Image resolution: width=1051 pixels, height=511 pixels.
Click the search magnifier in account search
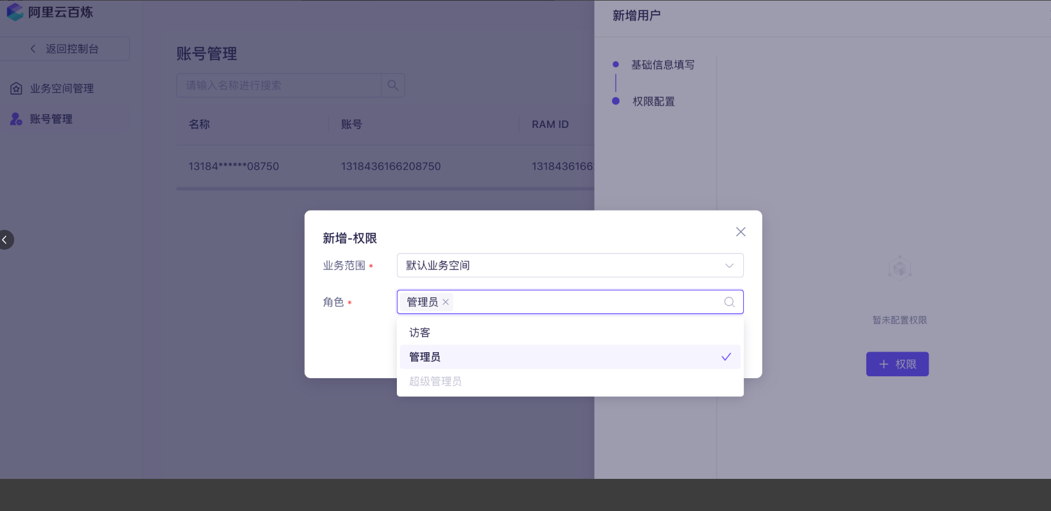coord(393,85)
